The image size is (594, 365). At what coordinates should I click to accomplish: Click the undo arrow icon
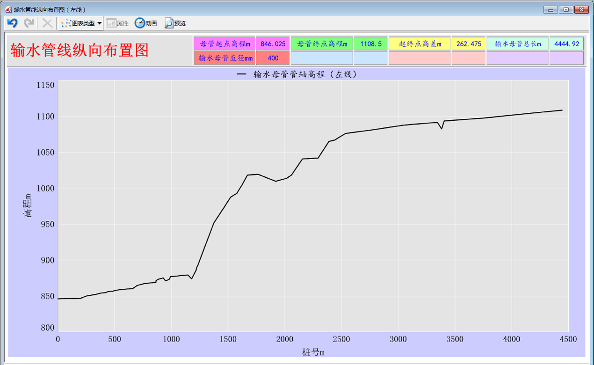click(13, 23)
